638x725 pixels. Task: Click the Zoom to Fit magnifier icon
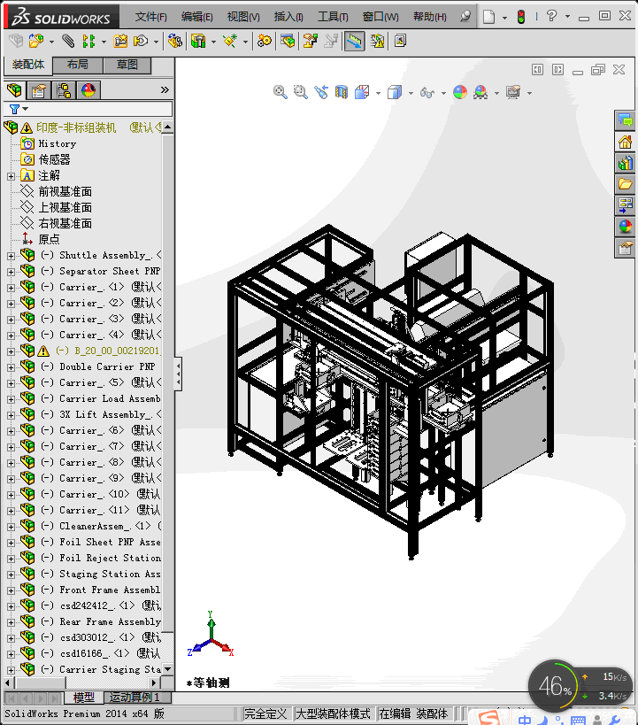[280, 92]
